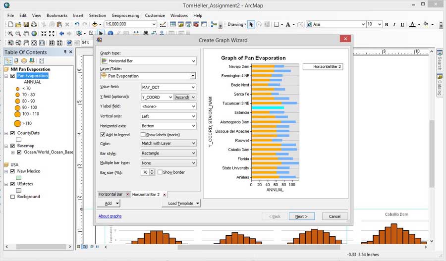Open Multiple bar type dropdown
This screenshot has width=446, height=261.
point(168,163)
